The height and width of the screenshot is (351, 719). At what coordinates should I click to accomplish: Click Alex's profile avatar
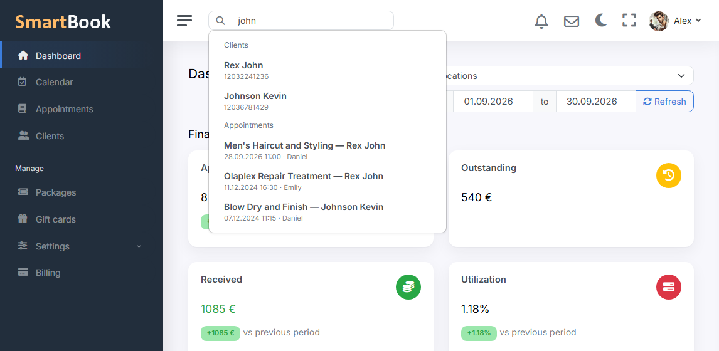pyautogui.click(x=659, y=21)
